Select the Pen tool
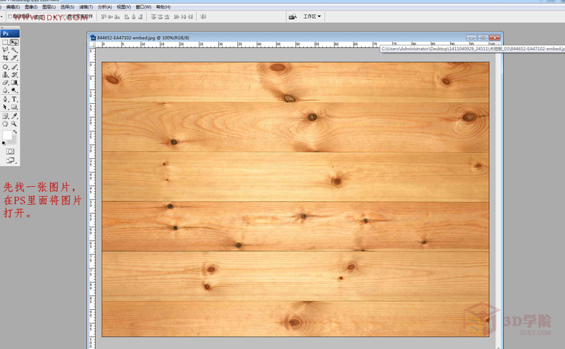 5,99
